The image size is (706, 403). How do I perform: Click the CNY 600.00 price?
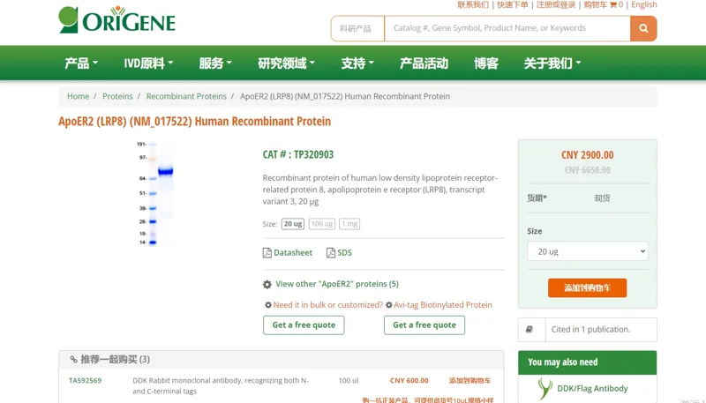click(x=409, y=380)
